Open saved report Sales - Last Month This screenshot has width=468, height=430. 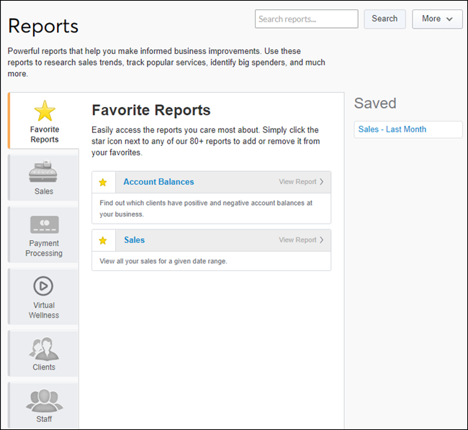[x=392, y=129]
